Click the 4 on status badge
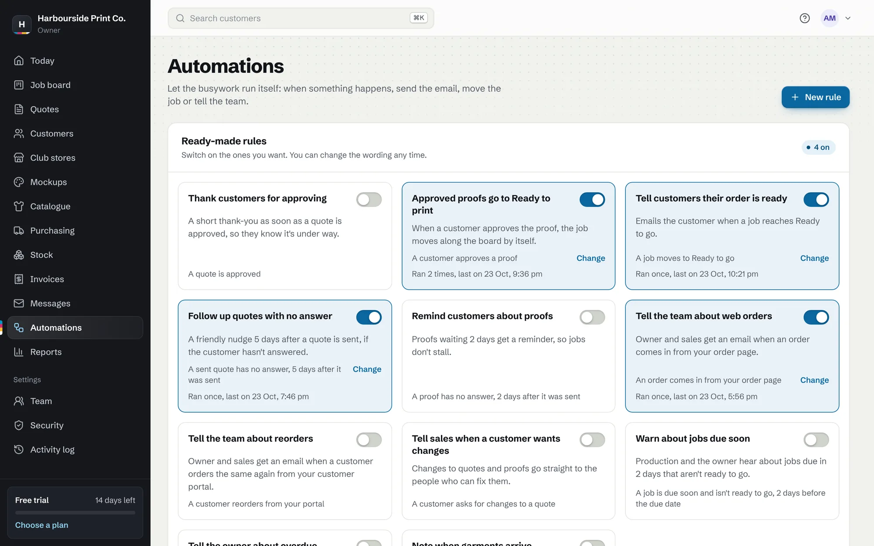 pos(818,148)
